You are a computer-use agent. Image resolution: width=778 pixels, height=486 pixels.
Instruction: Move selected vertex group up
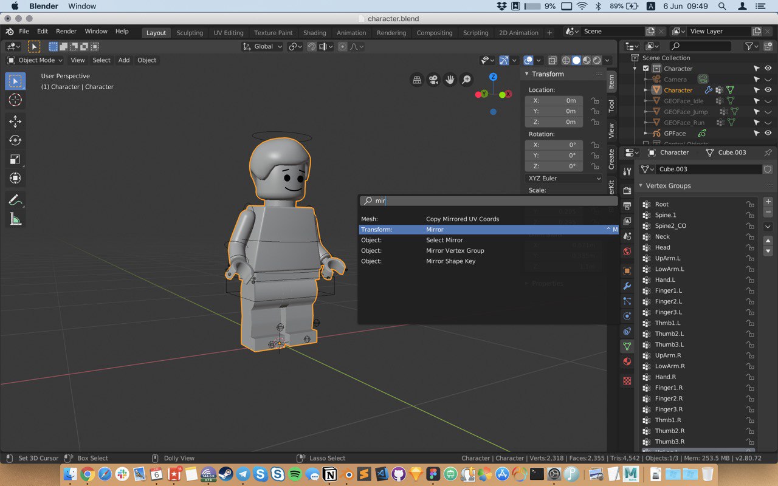[x=768, y=241]
